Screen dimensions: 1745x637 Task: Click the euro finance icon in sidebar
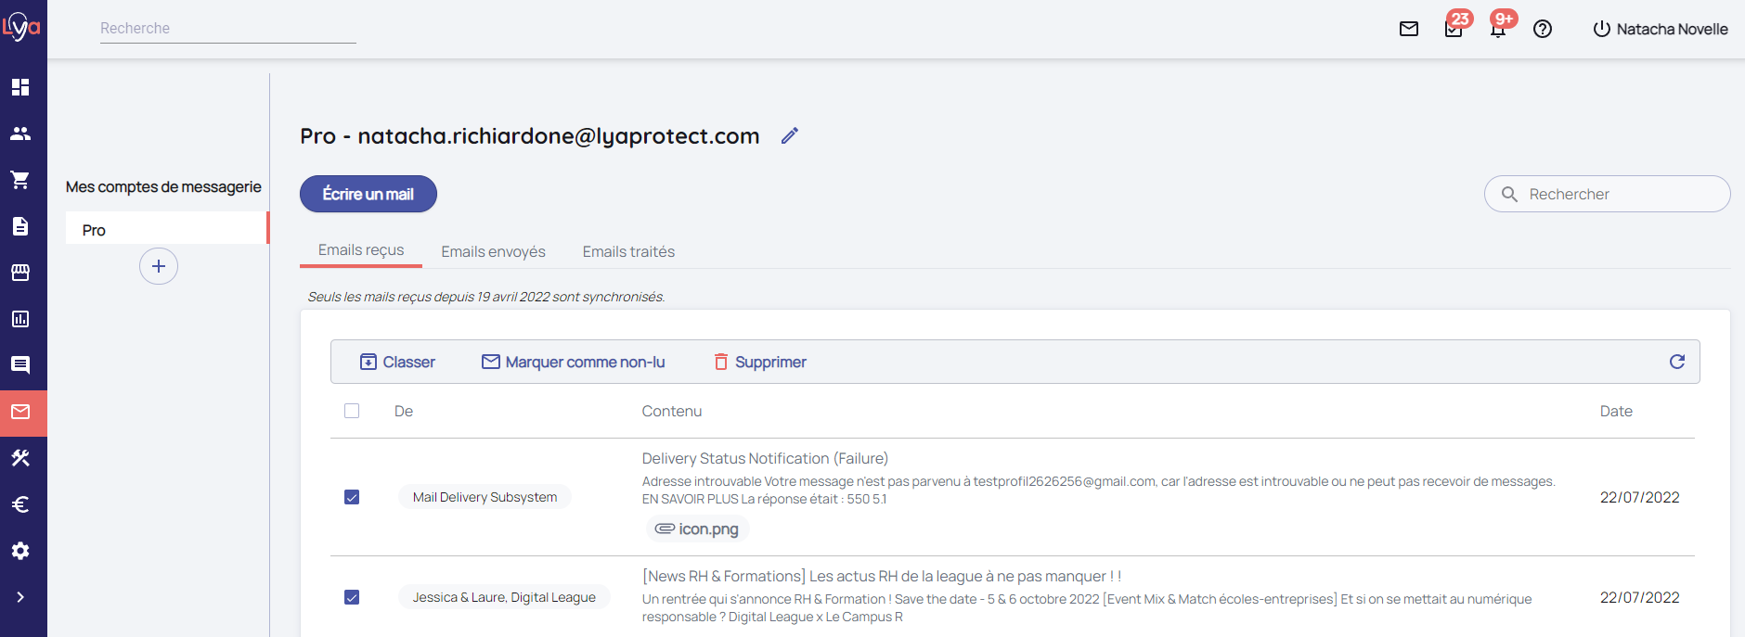click(20, 504)
